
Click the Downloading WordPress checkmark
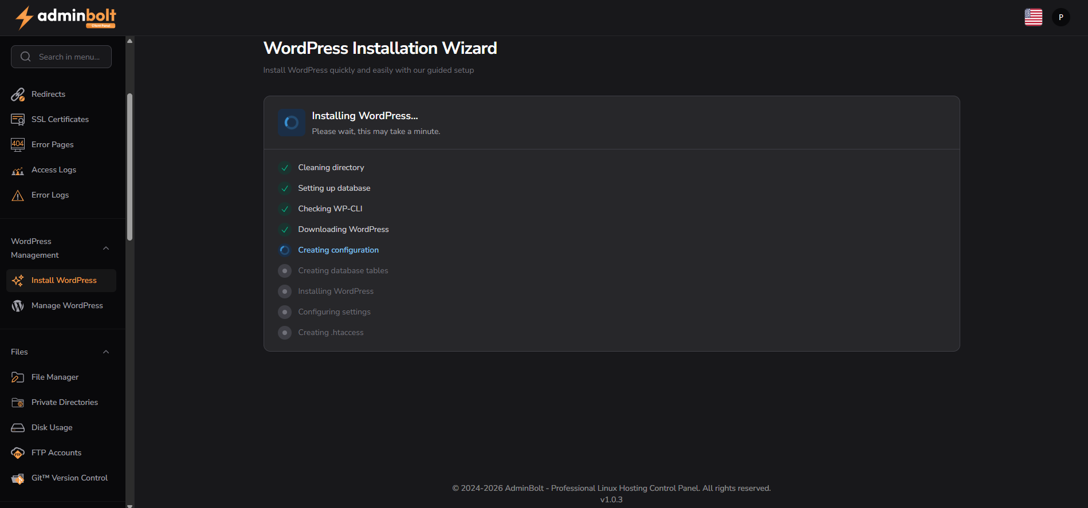(x=285, y=230)
